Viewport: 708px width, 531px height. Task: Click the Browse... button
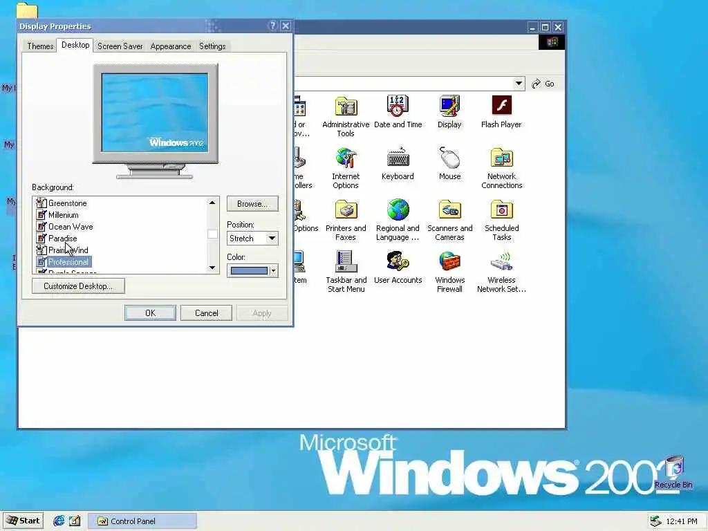(x=252, y=204)
